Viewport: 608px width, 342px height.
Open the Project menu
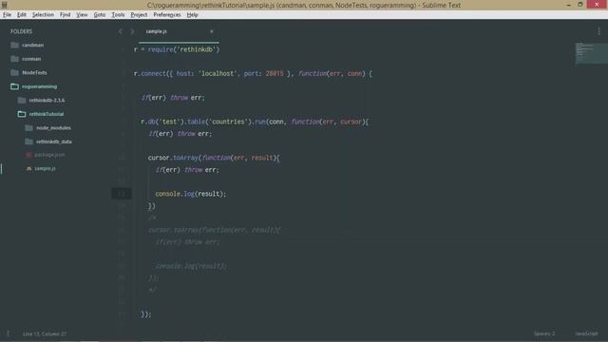point(139,15)
